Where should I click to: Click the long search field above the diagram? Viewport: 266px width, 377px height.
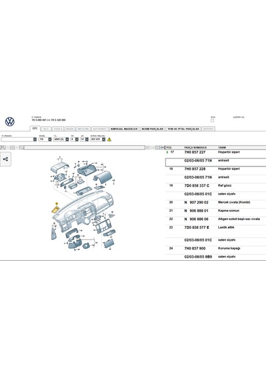(x=85, y=148)
